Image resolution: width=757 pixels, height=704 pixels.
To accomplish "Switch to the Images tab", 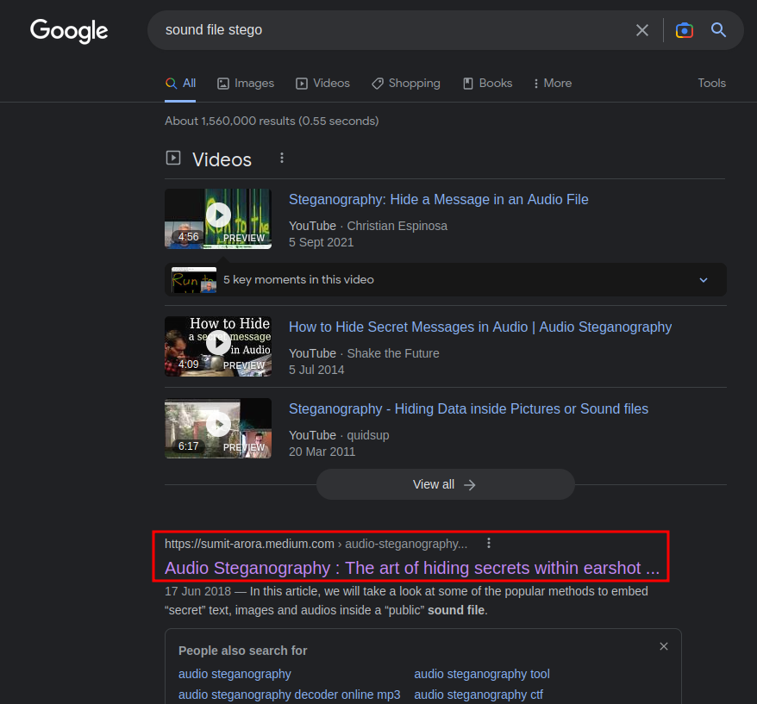I will [x=246, y=84].
